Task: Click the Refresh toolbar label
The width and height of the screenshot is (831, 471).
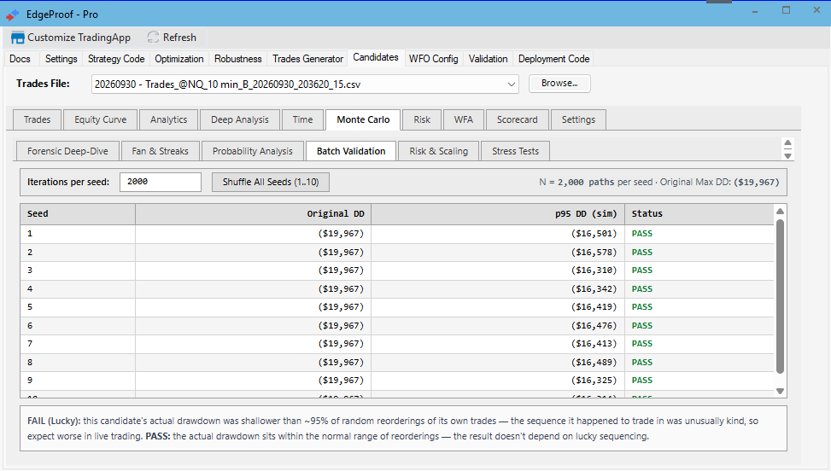Action: tap(179, 38)
